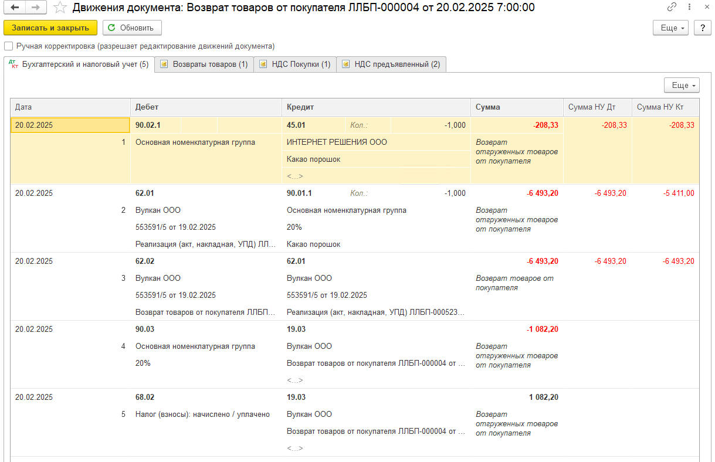Click Реализация (акт, накладная, УПД) debit cell
715x462 pixels.
click(x=206, y=244)
